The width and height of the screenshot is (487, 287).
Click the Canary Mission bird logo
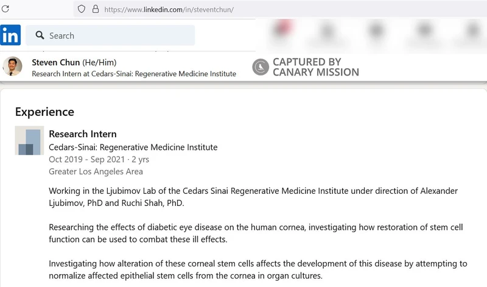(x=261, y=67)
